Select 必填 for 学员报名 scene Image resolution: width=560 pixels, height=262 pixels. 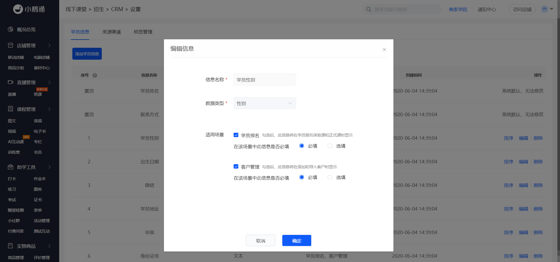302,146
